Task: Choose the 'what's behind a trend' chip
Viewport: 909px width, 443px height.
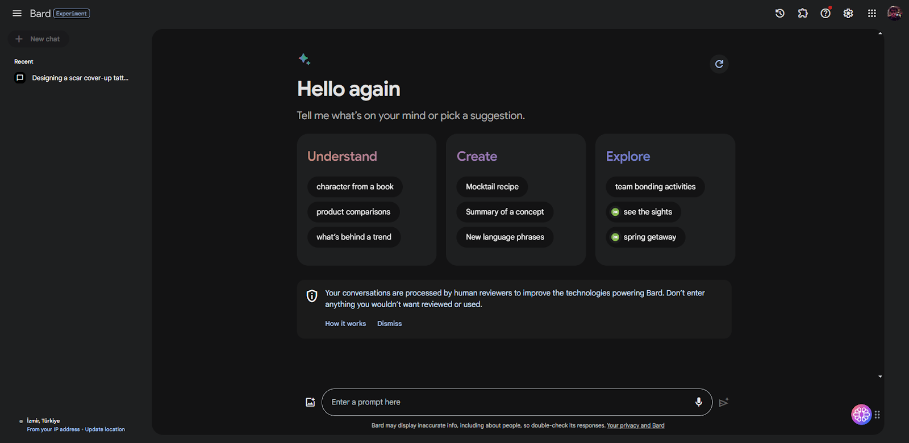Action: tap(354, 237)
